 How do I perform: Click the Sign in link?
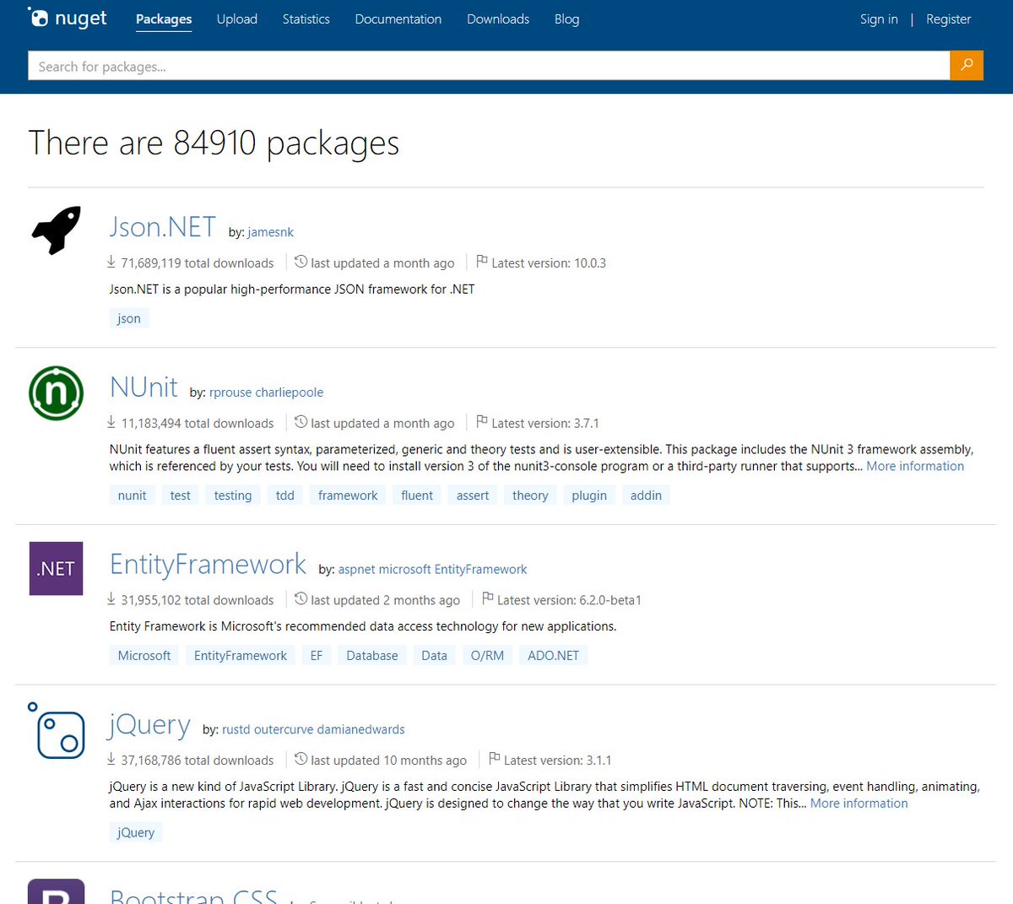[879, 19]
